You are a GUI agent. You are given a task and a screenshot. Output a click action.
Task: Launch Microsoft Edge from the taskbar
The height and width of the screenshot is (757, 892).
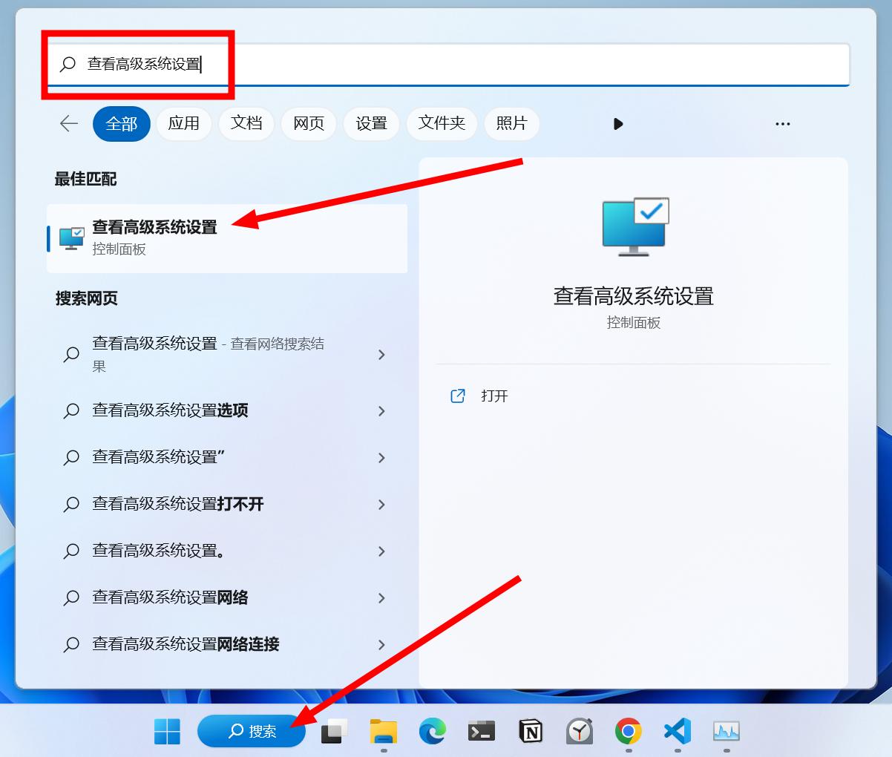[x=432, y=732]
